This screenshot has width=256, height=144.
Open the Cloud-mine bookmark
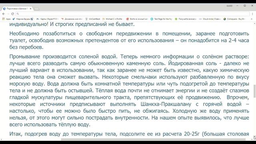pyautogui.click(x=210, y=19)
